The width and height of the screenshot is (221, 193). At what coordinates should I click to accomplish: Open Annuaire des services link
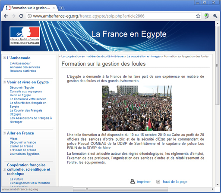click(x=25, y=67)
